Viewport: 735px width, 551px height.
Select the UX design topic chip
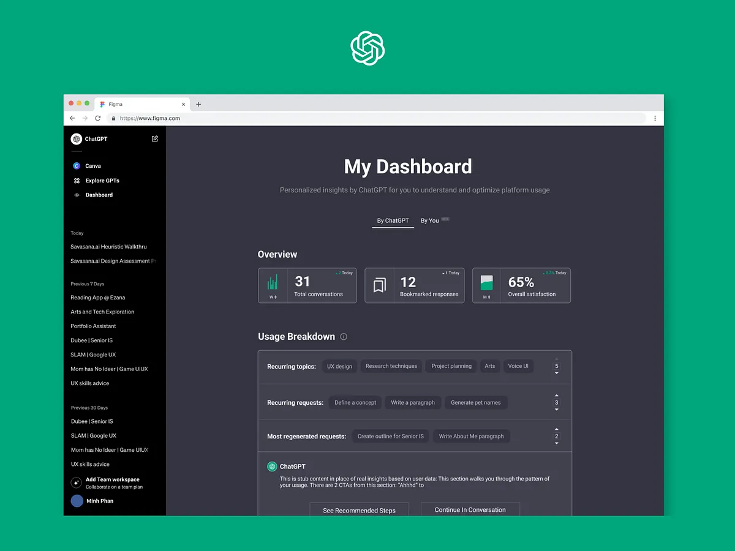[339, 365]
